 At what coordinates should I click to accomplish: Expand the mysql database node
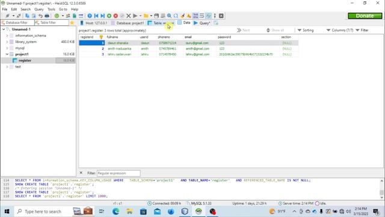click(7, 48)
